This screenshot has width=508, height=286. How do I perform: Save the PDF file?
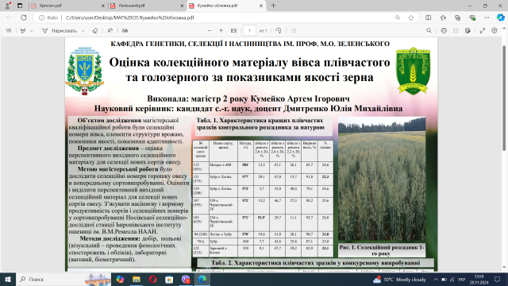[x=456, y=30]
